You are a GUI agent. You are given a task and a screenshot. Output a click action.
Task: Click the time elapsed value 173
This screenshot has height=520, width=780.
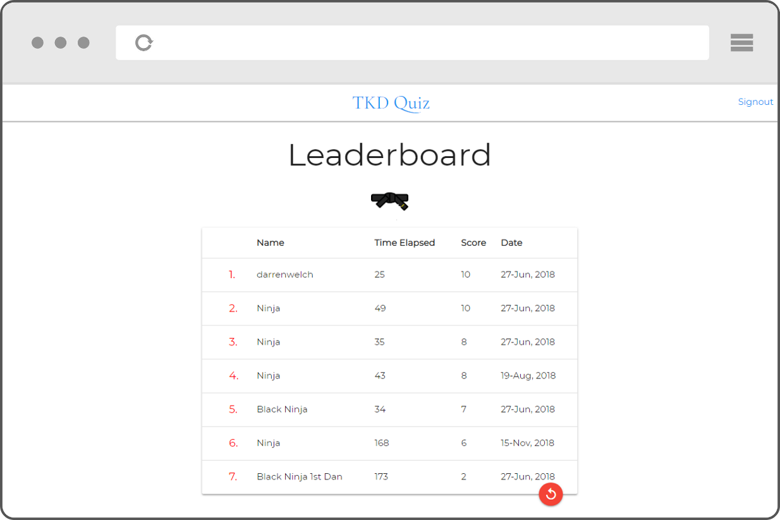381,477
